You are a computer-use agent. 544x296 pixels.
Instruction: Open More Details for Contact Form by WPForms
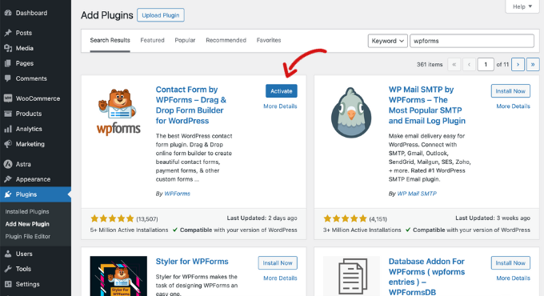click(x=280, y=106)
